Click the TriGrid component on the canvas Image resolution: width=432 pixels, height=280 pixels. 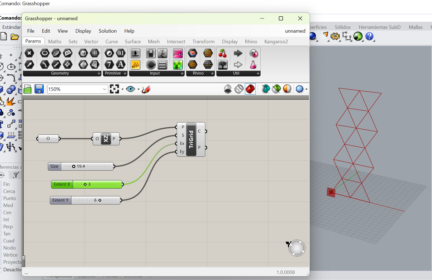click(191, 139)
